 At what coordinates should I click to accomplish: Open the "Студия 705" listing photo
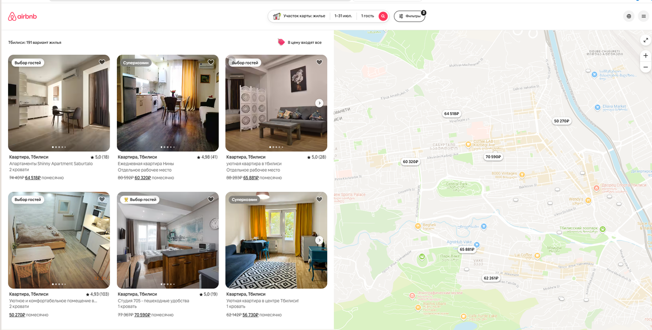[x=167, y=240]
